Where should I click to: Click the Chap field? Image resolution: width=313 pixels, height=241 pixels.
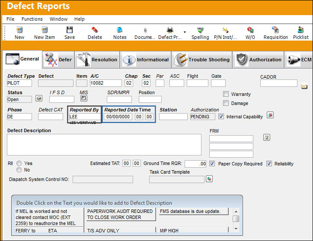point(129,83)
